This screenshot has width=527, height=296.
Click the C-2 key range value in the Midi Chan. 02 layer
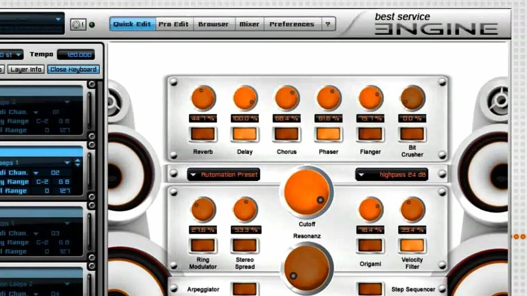click(x=42, y=182)
